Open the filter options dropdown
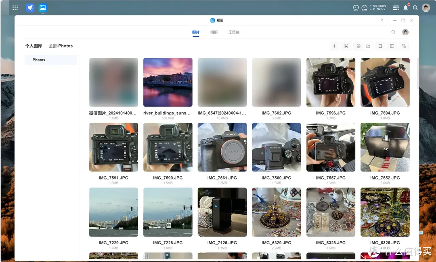436x262 pixels. (404, 46)
